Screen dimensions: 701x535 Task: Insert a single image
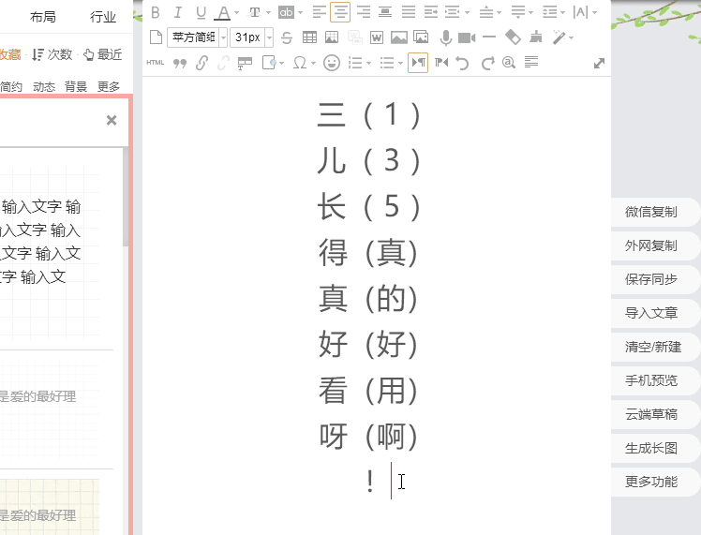point(399,37)
